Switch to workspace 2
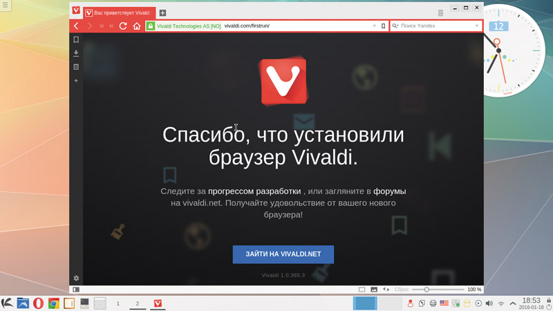The height and width of the screenshot is (311, 553). coord(138,303)
